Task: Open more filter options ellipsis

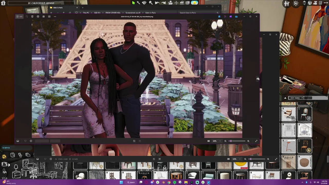Action: (308, 98)
